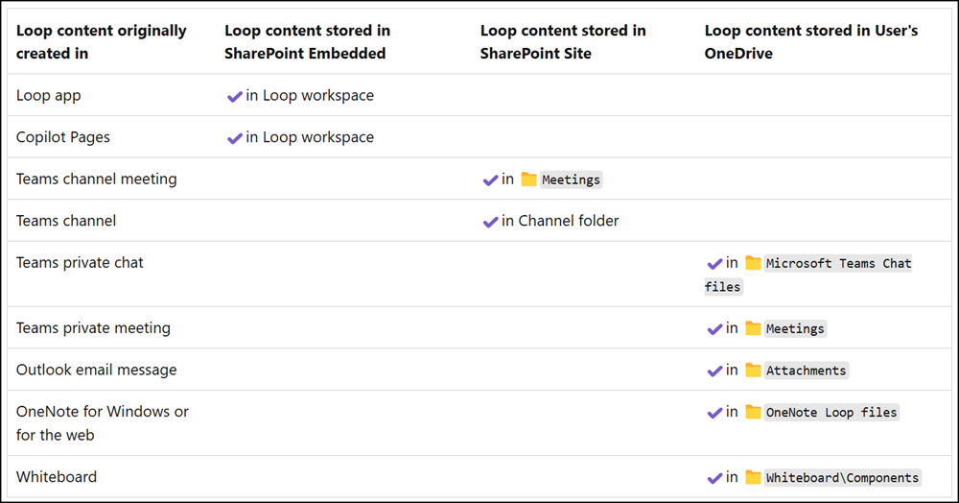Click the 'Whiteboard\Components' label
Image resolution: width=959 pixels, height=503 pixels.
843,477
